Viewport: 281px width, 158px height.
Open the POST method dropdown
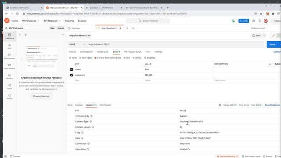(77, 44)
